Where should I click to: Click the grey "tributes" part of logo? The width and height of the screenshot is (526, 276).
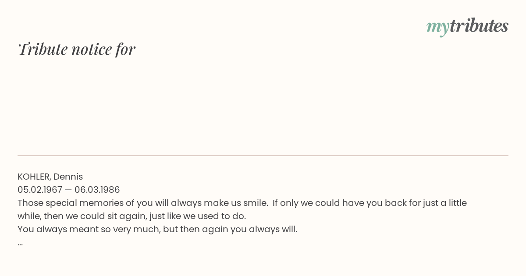point(479,26)
